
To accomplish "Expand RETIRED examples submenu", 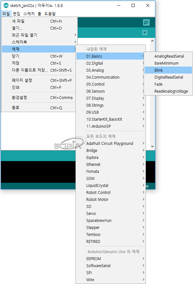I will (111, 241).
